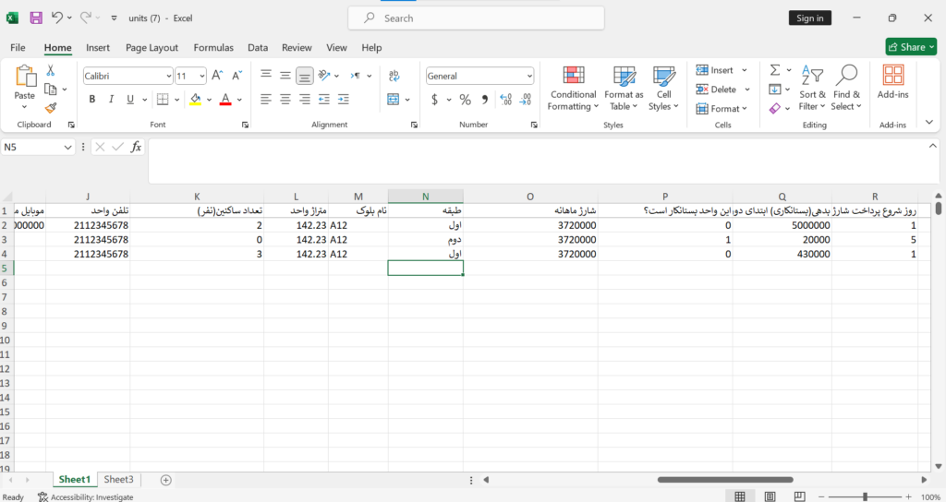Screen dimensions: 946x502
Task: Click the Sign in button
Action: click(x=809, y=18)
